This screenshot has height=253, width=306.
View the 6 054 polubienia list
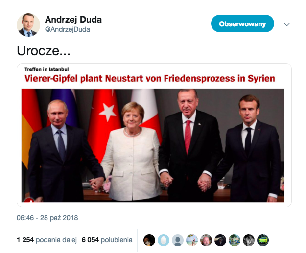tap(107, 240)
